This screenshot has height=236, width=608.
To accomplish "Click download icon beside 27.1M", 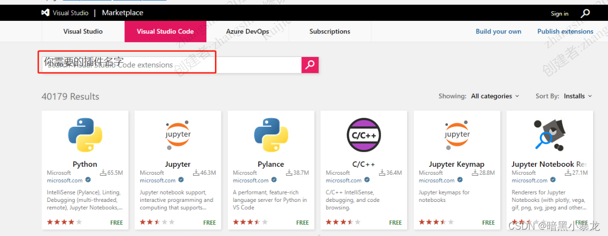I will click(569, 173).
